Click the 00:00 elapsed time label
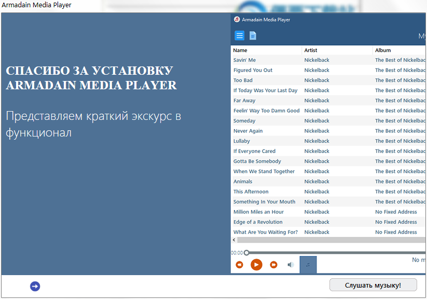This screenshot has width=427, height=299. [237, 253]
